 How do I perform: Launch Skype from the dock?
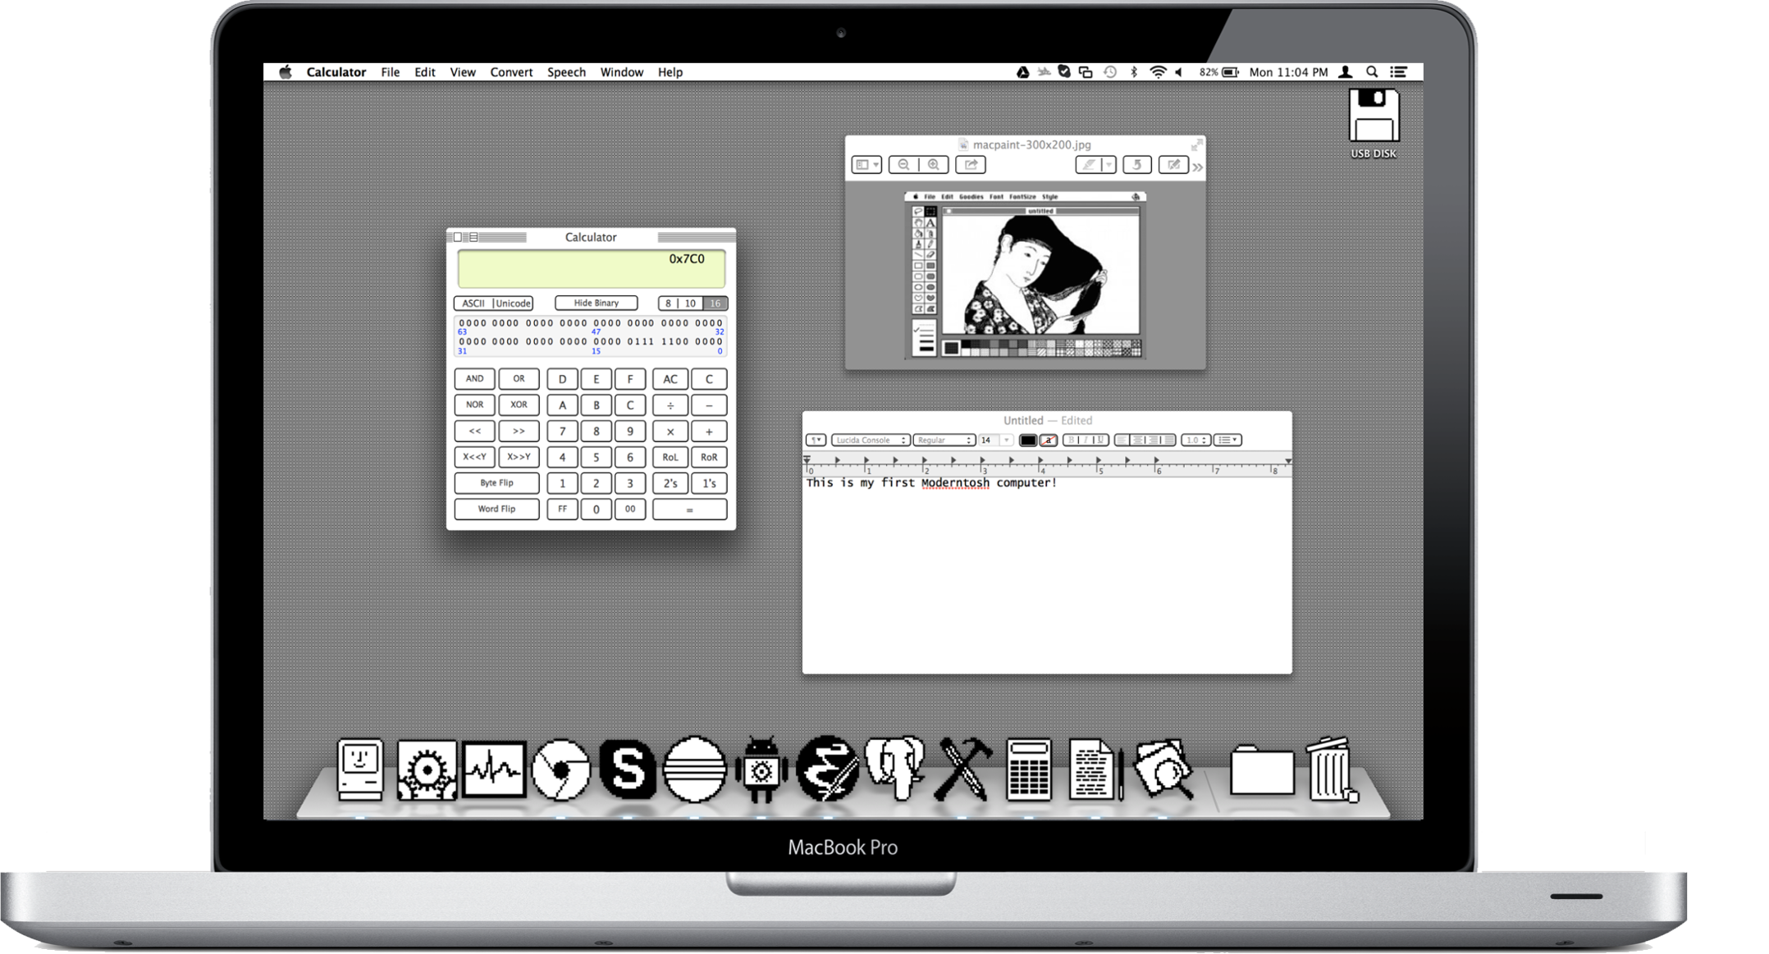(x=628, y=769)
